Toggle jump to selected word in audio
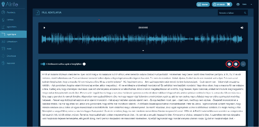Viewport: 259px width, 127px height. coord(43,64)
